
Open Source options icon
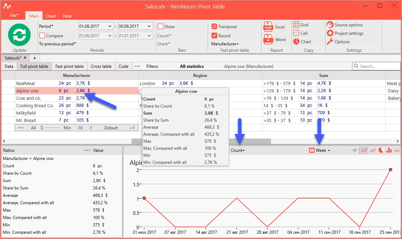[x=330, y=25]
